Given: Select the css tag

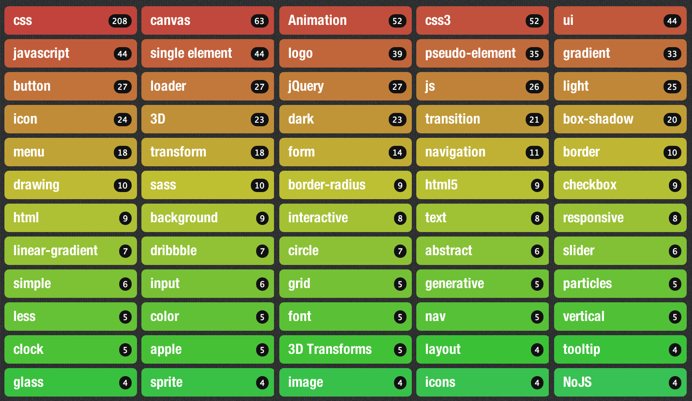Looking at the screenshot, I should tap(70, 20).
